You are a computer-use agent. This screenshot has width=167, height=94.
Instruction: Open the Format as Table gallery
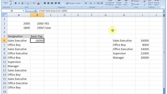pyautogui.click(x=119, y=3)
